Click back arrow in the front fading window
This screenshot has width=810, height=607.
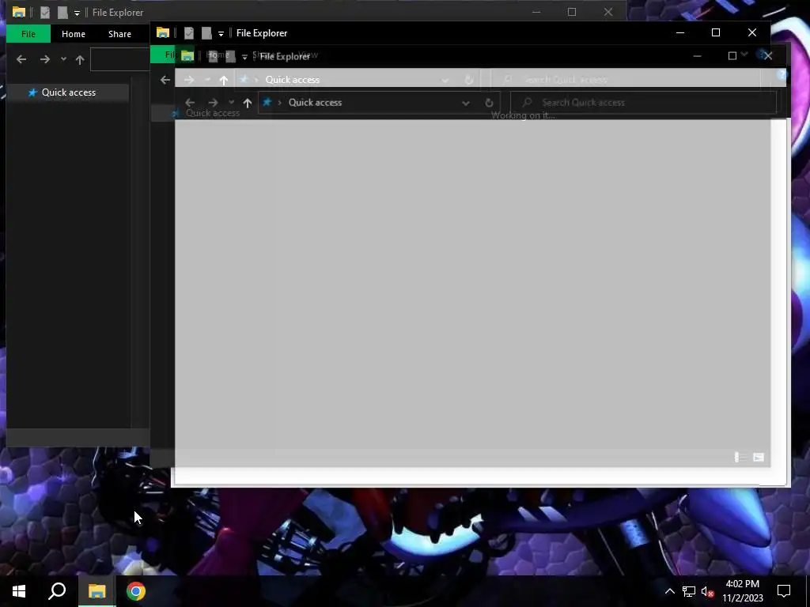190,103
